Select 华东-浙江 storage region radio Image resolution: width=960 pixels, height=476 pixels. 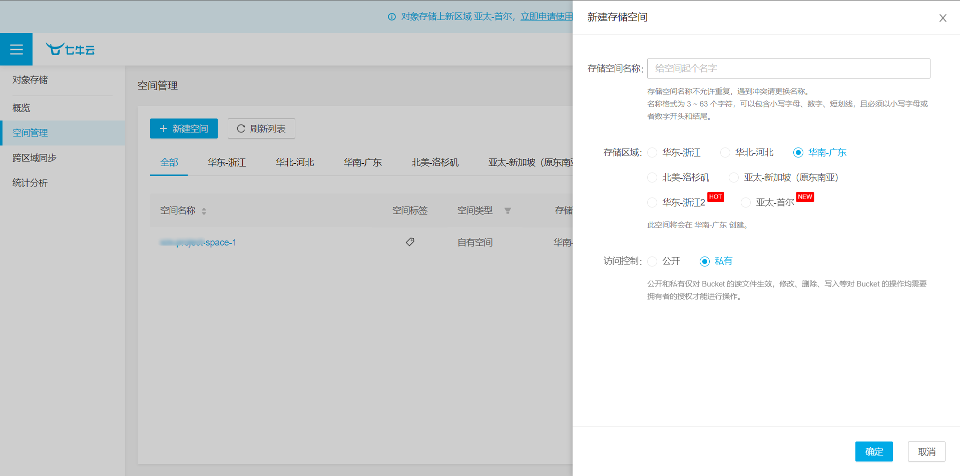coord(652,152)
